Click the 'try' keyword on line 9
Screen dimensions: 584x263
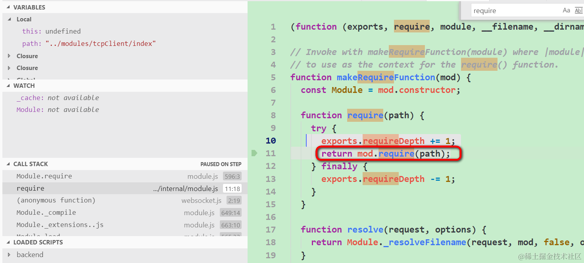click(x=319, y=128)
